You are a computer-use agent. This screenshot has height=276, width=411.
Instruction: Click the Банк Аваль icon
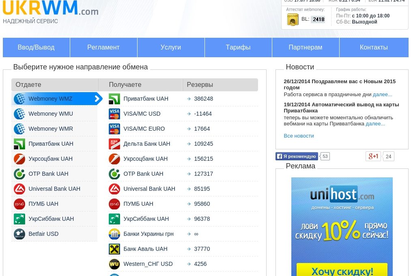[x=114, y=249]
